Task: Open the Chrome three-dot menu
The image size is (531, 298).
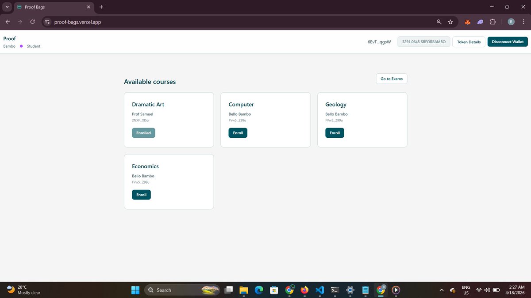Action: click(x=523, y=22)
